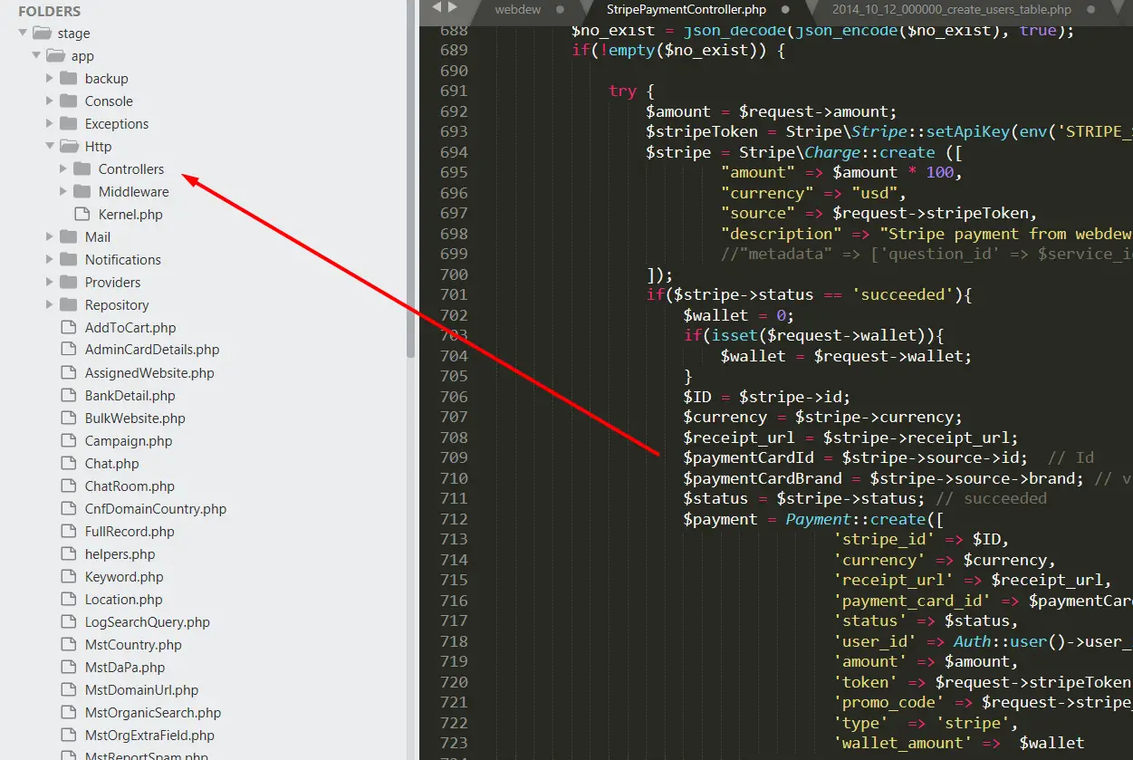Click the Http folder icon
The image size is (1133, 760).
tap(69, 147)
